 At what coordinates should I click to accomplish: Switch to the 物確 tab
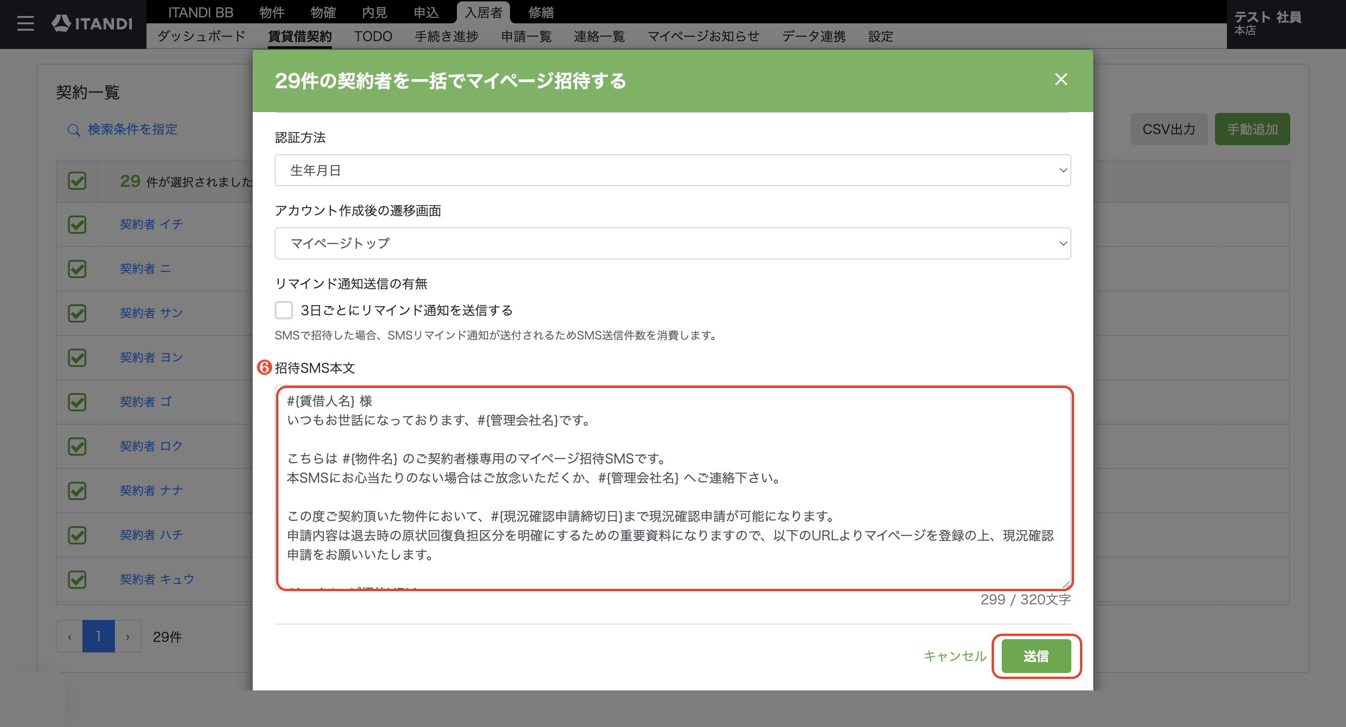323,12
